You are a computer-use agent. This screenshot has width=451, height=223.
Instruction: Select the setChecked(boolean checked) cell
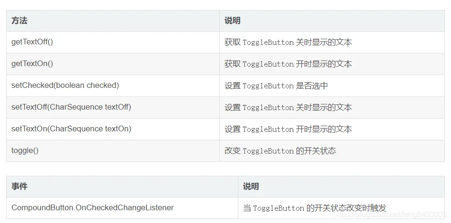pyautogui.click(x=65, y=86)
